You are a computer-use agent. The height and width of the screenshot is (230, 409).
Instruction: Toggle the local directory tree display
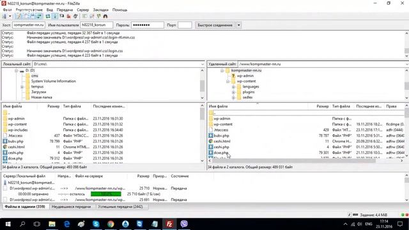coord(26,16)
